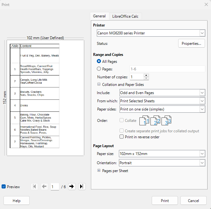Go to the previous preview page

click(x=44, y=187)
